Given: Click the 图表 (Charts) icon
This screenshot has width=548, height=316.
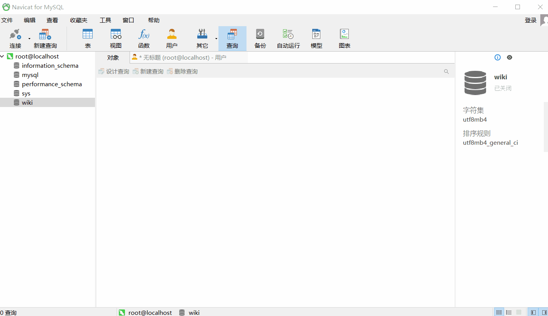Looking at the screenshot, I should click(x=344, y=37).
